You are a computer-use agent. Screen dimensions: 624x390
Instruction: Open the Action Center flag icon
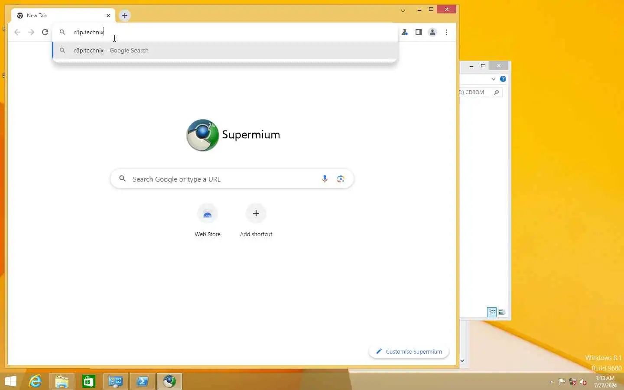[562, 382]
